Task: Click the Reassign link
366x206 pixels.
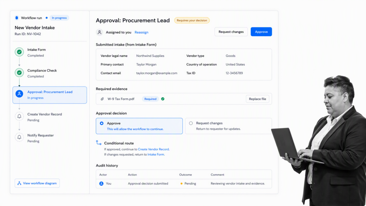Action: click(x=142, y=32)
